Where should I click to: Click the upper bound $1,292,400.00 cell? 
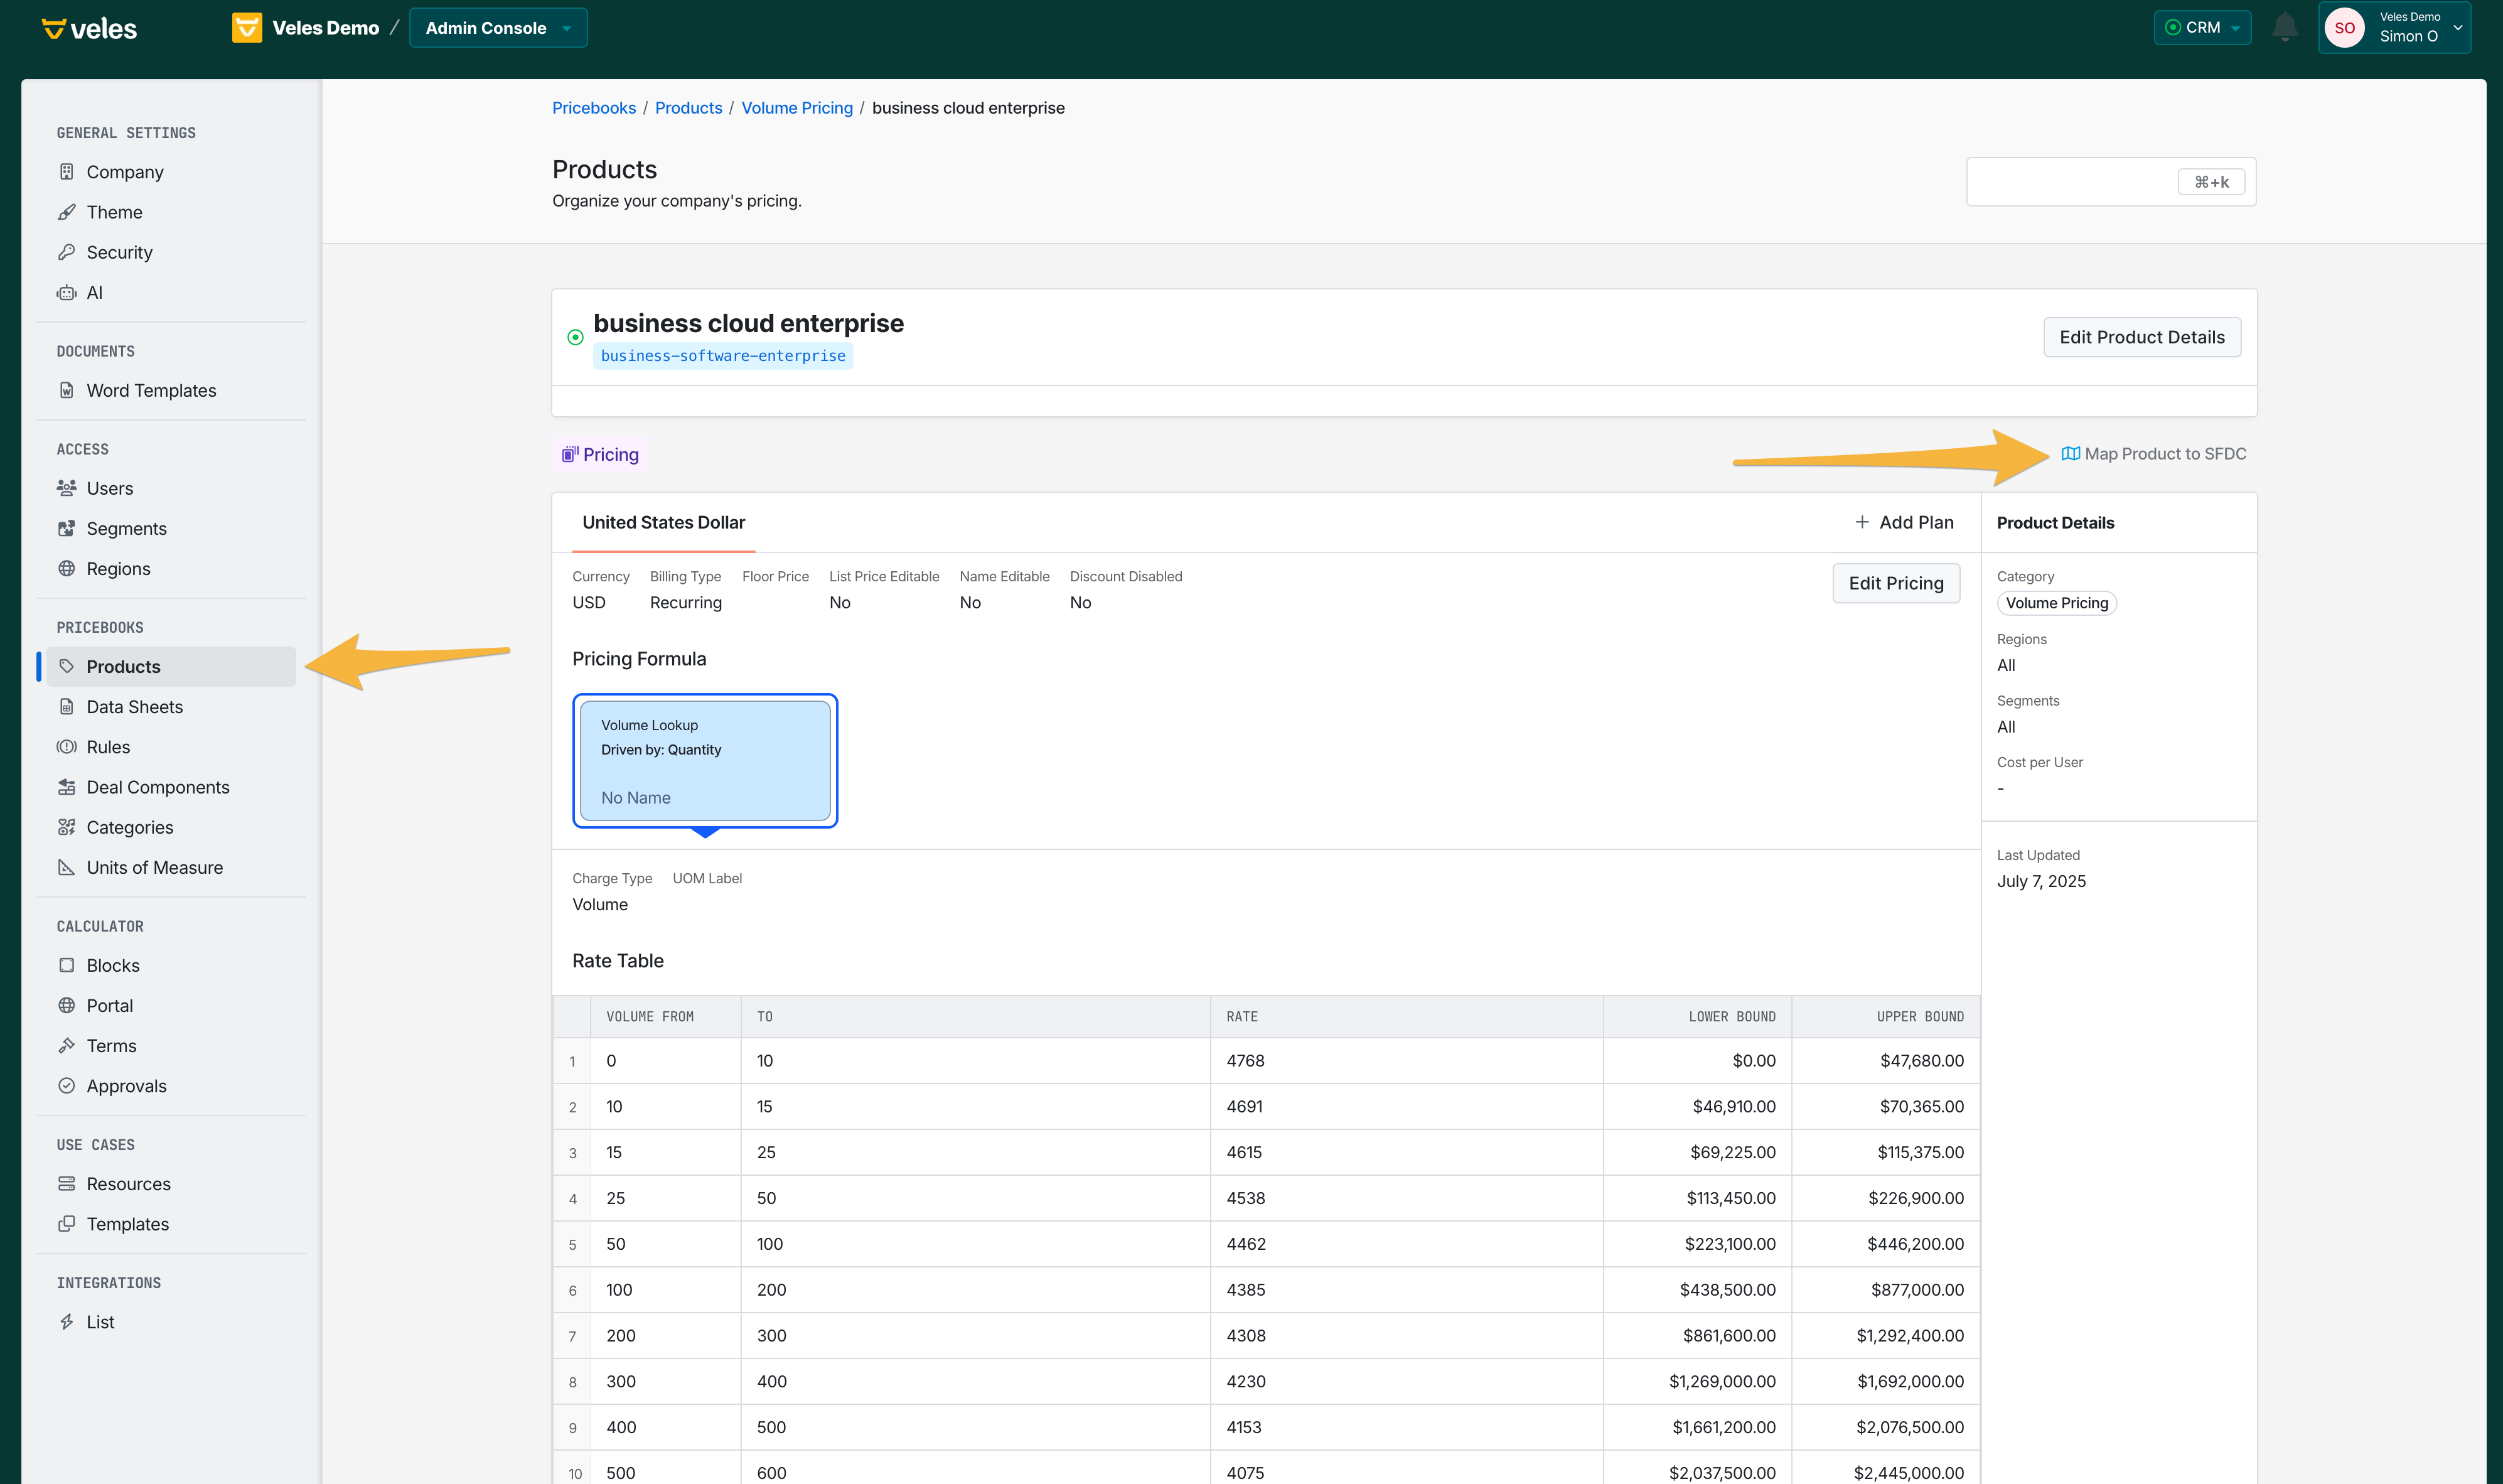1885,1336
